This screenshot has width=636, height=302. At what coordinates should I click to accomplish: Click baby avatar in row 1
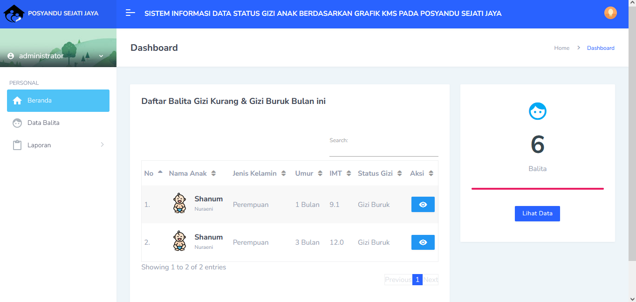[x=179, y=204]
